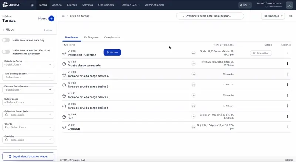Open task titled Instalación - Cliente 2
The height and width of the screenshot is (162, 296).
pos(82,55)
